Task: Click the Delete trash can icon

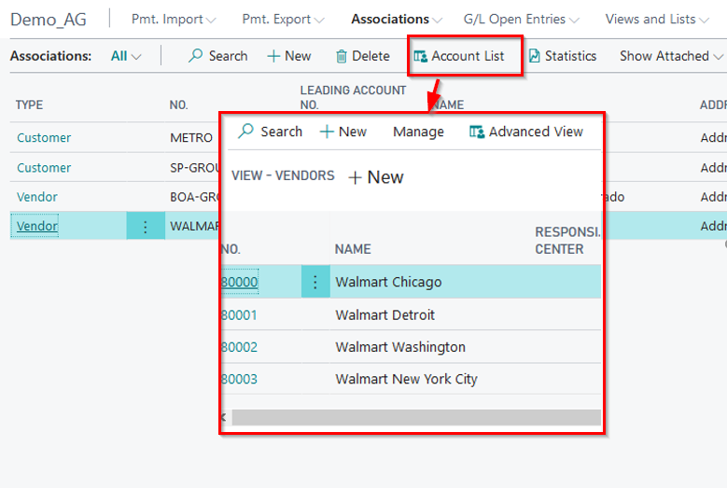Action: 342,56
